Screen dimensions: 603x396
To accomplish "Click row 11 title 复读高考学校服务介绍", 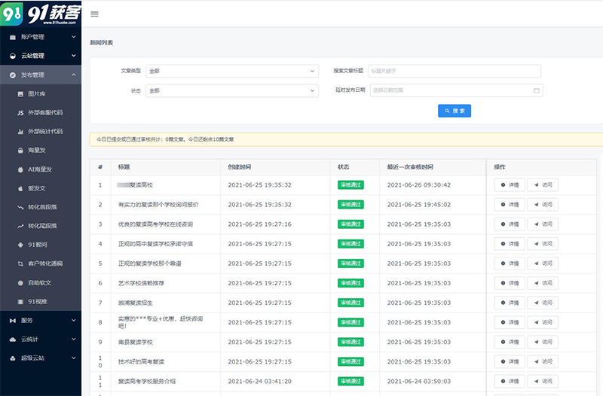I will [146, 381].
